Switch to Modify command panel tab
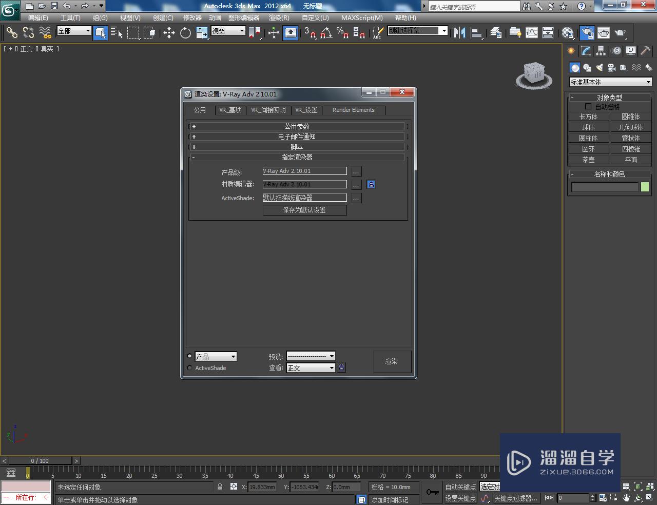 (x=586, y=51)
